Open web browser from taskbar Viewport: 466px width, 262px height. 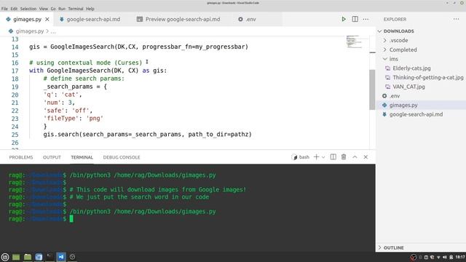(x=39, y=257)
